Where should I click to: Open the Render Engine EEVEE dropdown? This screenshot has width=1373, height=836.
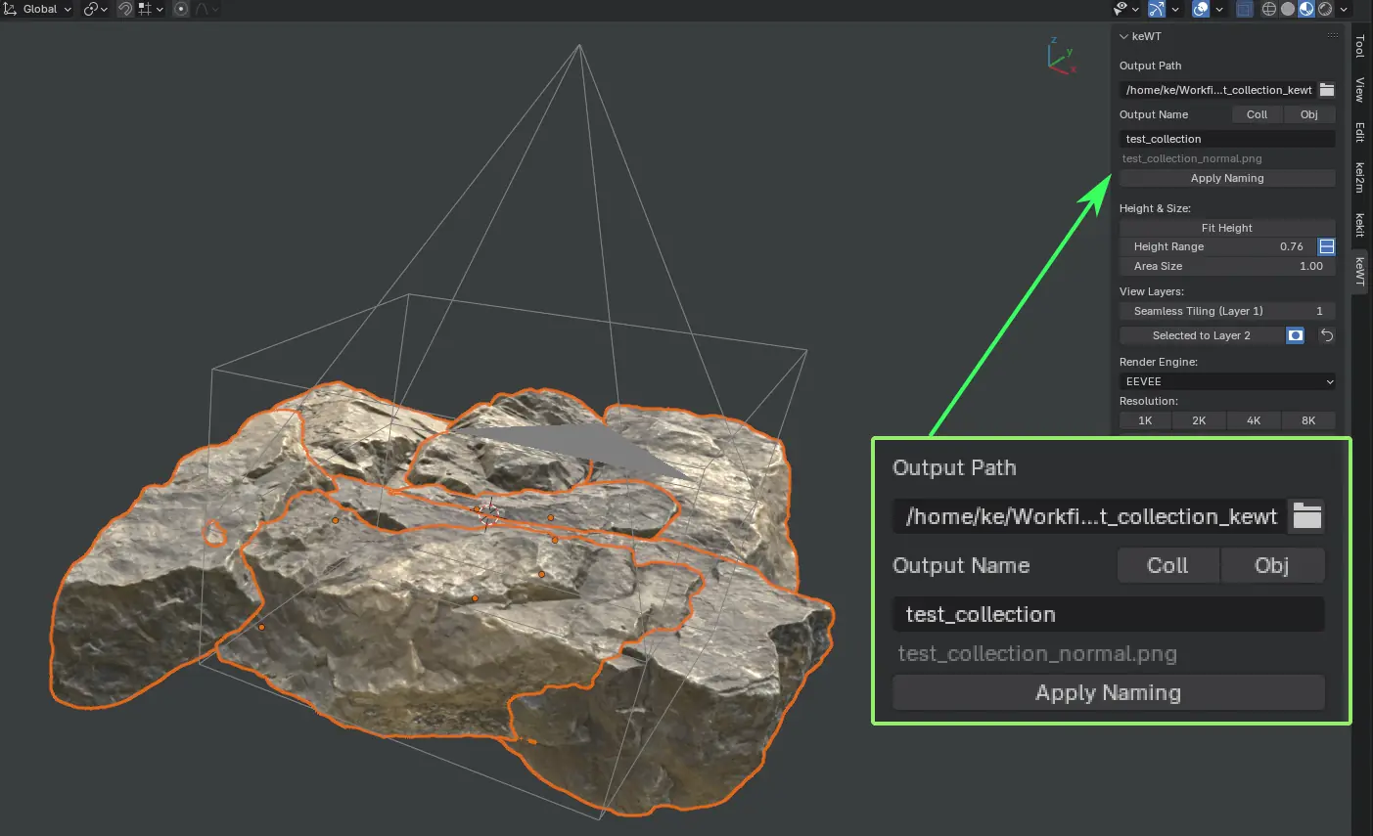(1227, 381)
